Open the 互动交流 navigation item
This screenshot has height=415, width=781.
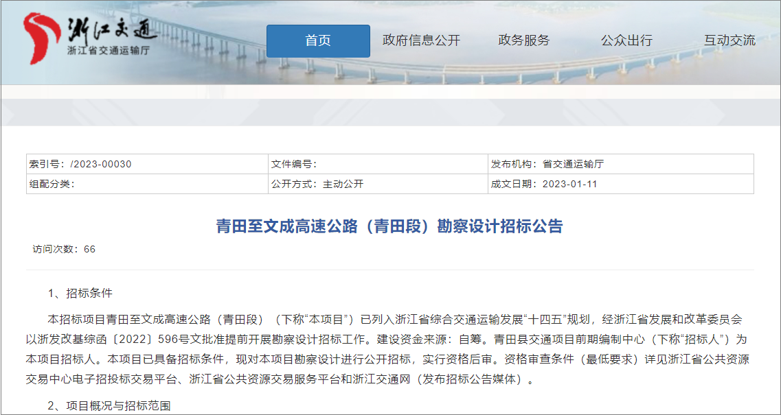pos(729,40)
